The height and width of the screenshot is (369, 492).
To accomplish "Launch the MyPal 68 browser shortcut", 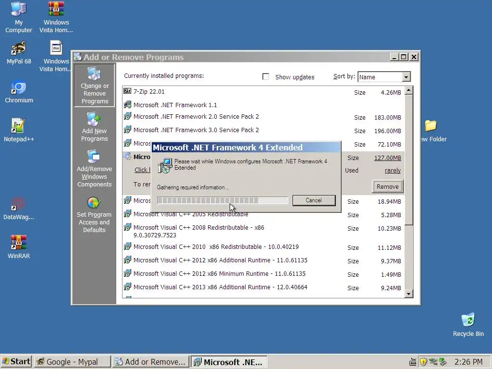I will click(x=19, y=53).
